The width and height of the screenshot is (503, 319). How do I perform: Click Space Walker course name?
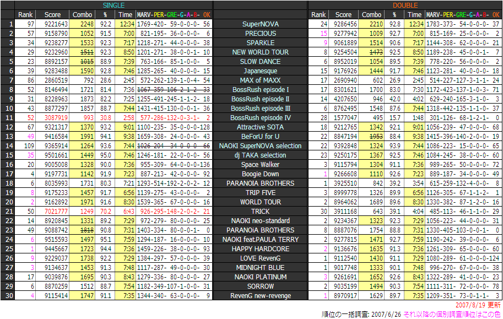point(260,165)
